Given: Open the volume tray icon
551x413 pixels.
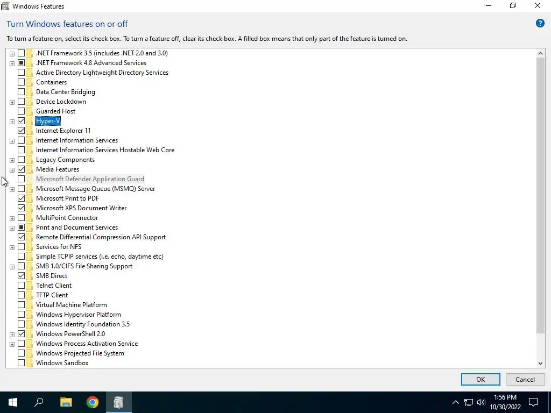Looking at the screenshot, I should (481, 402).
